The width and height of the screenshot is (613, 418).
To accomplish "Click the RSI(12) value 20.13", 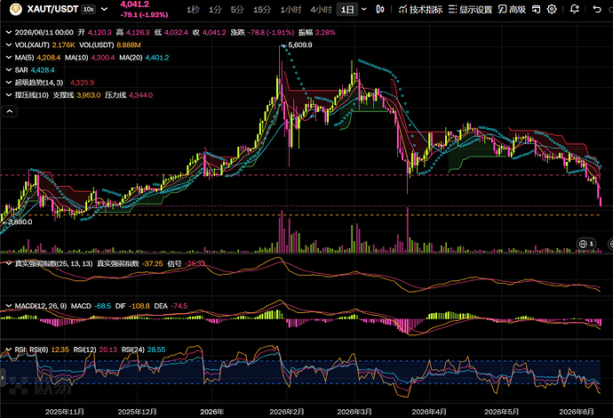I will (x=107, y=350).
